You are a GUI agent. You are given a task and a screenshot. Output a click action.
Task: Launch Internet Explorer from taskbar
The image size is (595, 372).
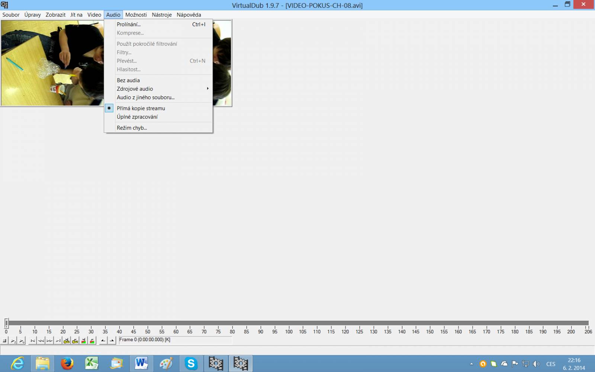[x=17, y=363]
